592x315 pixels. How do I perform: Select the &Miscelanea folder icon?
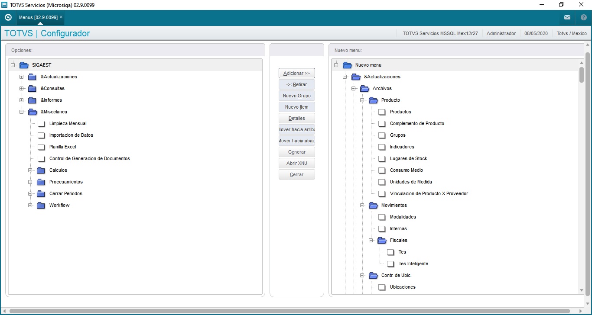point(33,112)
